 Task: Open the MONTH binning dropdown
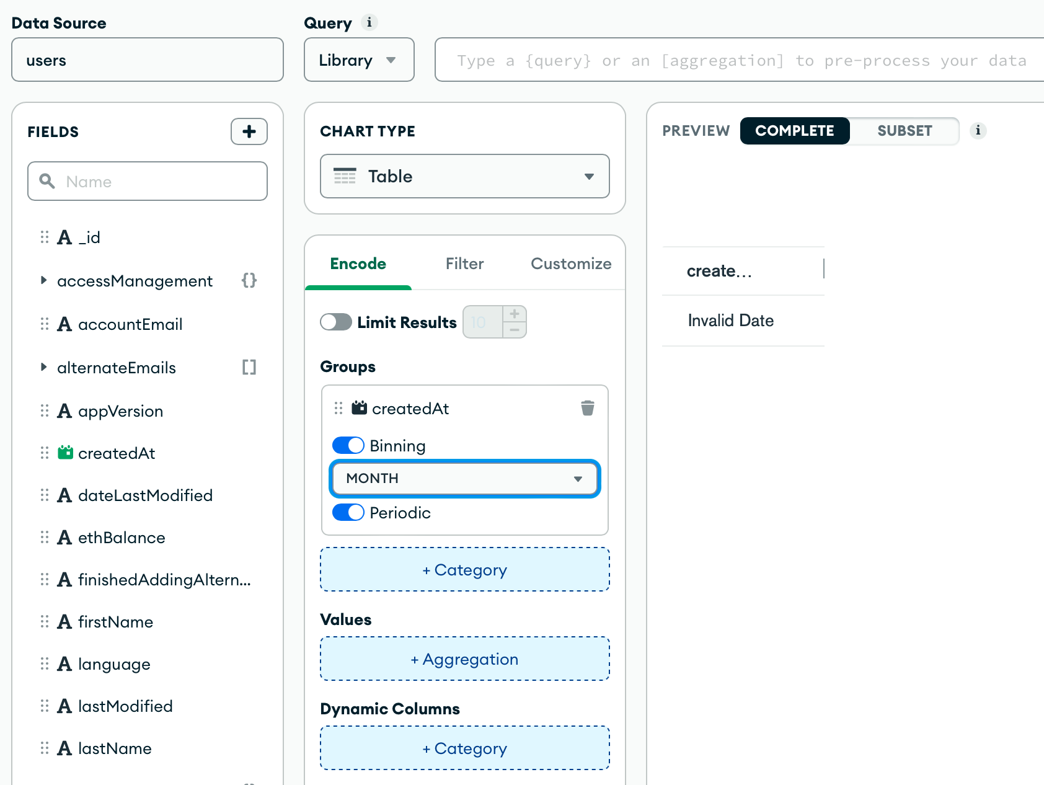tap(464, 478)
